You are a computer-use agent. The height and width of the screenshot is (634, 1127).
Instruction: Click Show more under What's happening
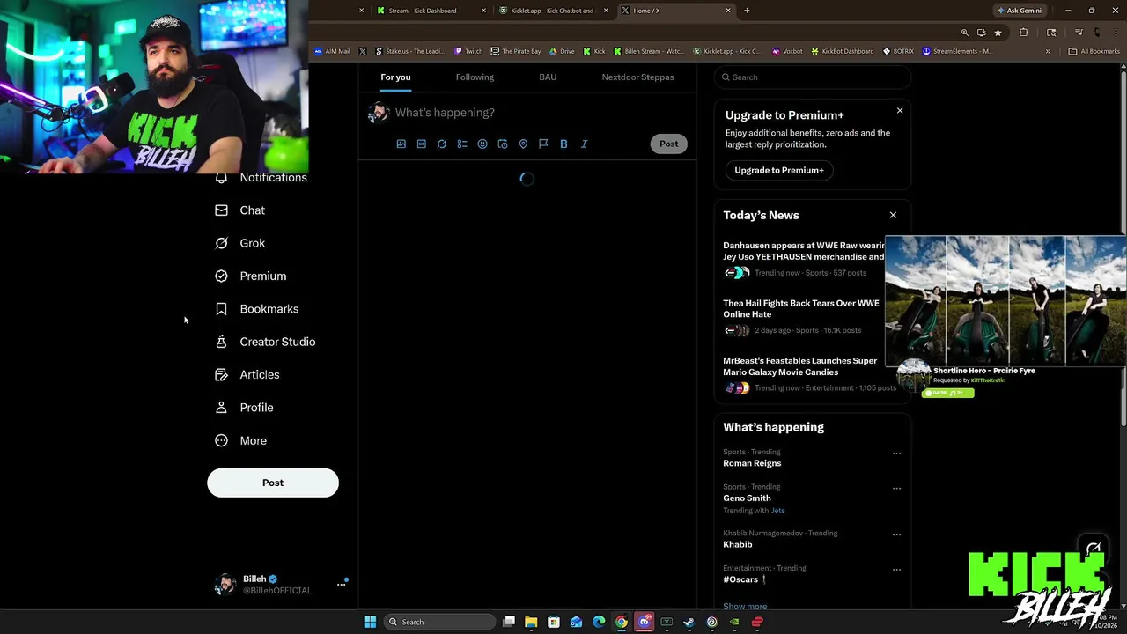click(x=745, y=607)
